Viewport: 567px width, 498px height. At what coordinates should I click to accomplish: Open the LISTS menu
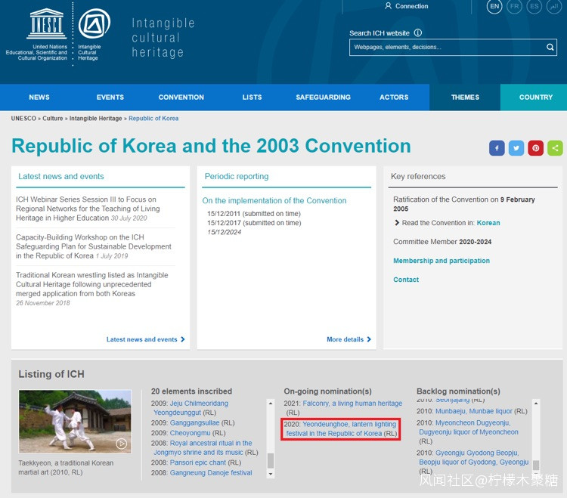coord(252,97)
